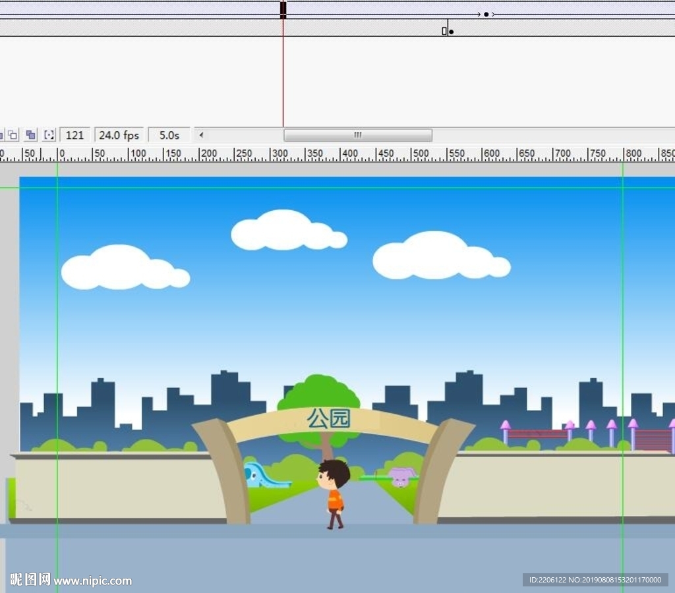This screenshot has width=675, height=593.
Task: Select the keyframe dot on the second layer
Action: (451, 32)
